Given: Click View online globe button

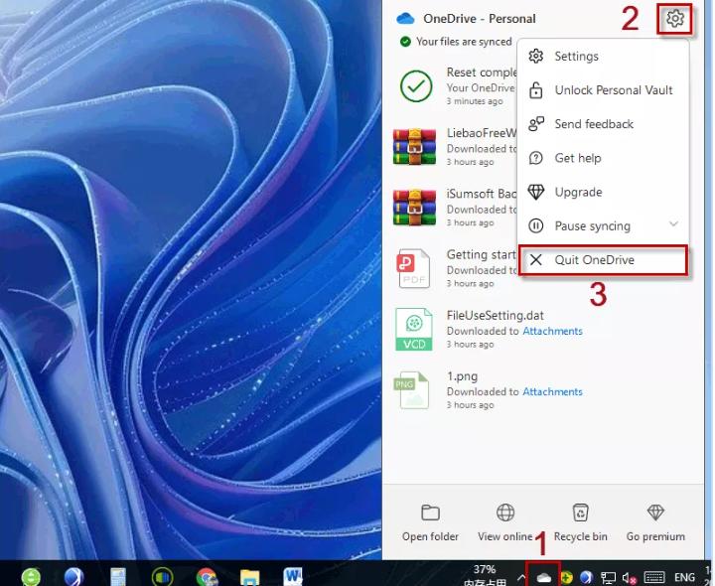Looking at the screenshot, I should click(505, 523).
